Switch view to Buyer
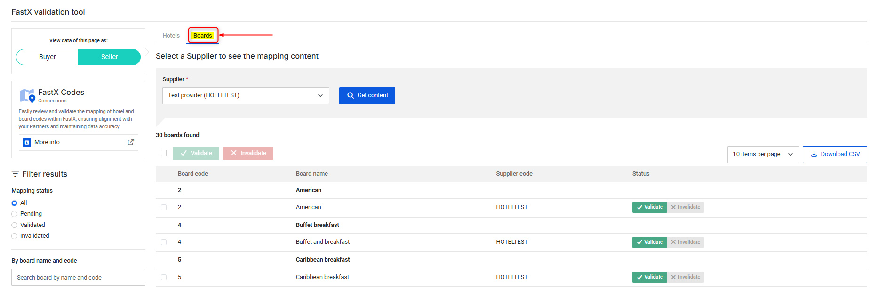Image resolution: width=878 pixels, height=288 pixels. coord(48,57)
